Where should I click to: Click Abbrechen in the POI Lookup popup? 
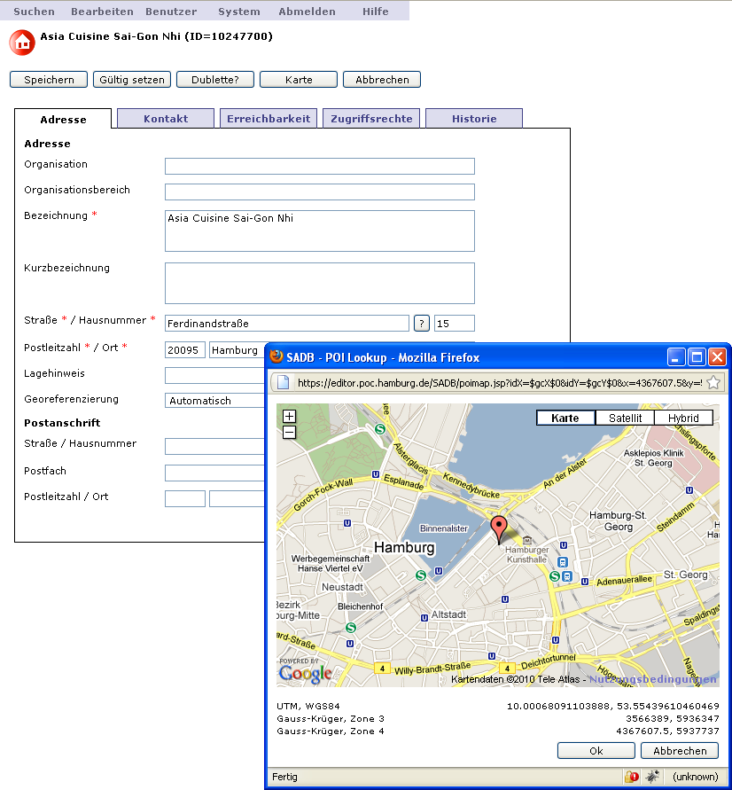point(680,750)
